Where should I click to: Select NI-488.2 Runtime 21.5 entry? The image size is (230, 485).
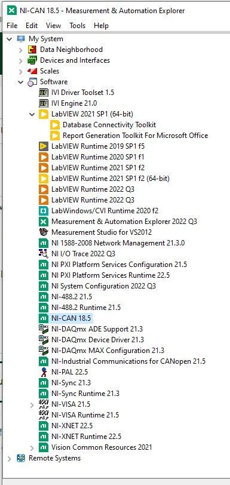[86, 308]
